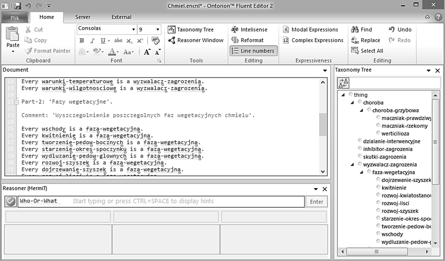Click the Shrink Font button

(158, 52)
